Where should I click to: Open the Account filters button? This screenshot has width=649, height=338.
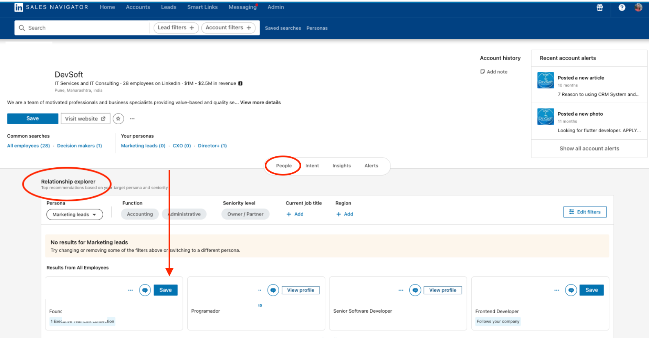pos(228,28)
